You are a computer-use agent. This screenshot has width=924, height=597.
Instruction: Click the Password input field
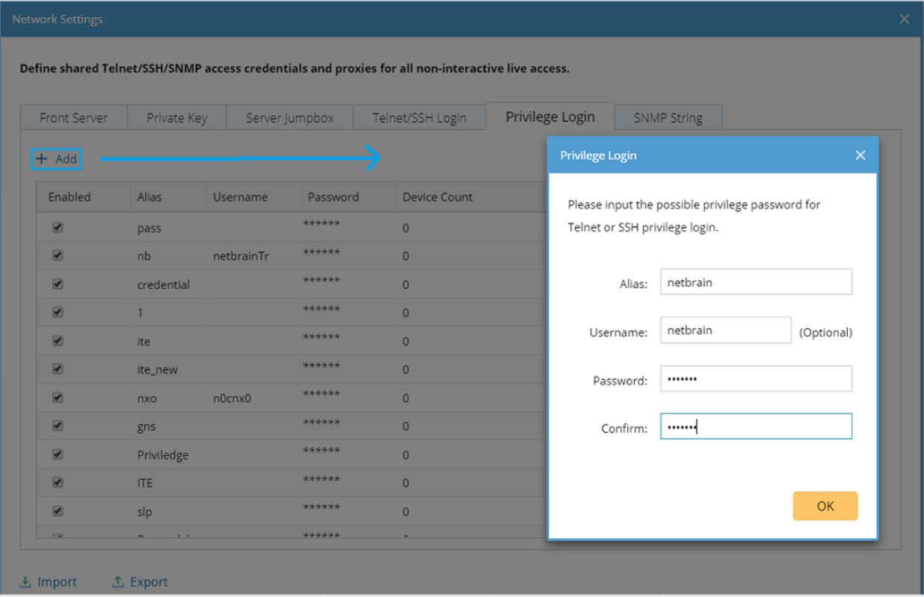pos(755,380)
